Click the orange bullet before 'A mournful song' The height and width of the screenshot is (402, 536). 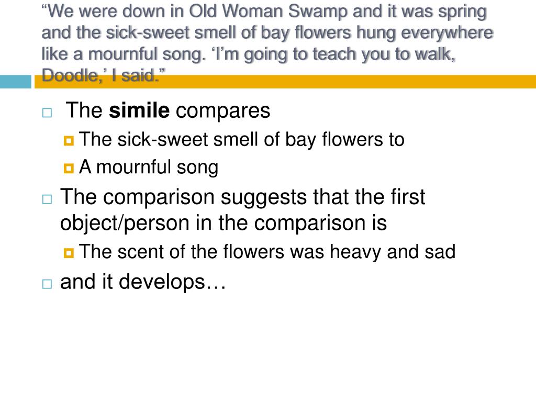pyautogui.click(x=69, y=168)
